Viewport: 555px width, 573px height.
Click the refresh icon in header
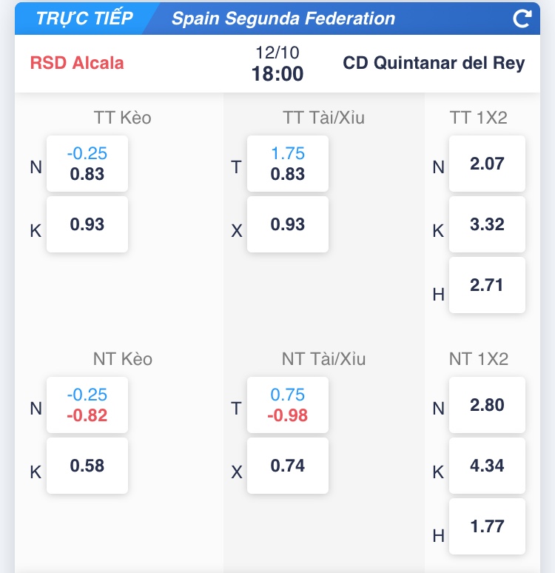[x=522, y=19]
